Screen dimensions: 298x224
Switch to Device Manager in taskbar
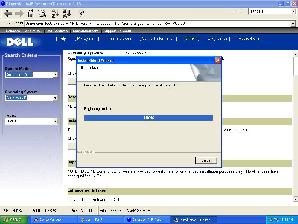point(54,220)
